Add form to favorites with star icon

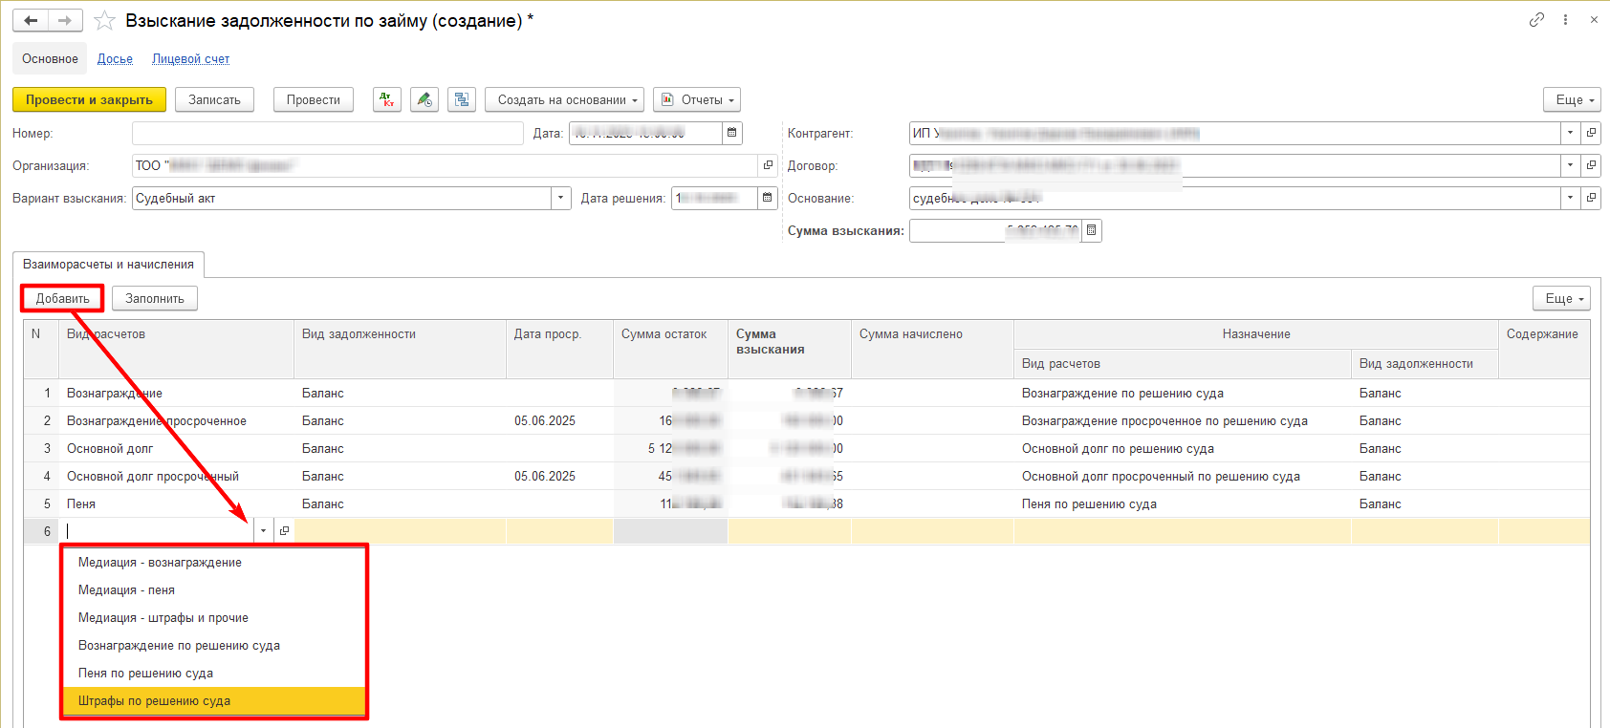point(104,21)
